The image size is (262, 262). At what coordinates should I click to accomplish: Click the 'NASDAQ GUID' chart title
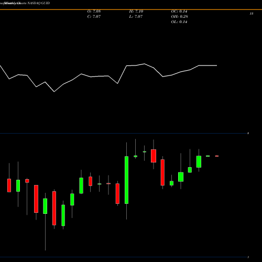pyautogui.click(x=38, y=3)
